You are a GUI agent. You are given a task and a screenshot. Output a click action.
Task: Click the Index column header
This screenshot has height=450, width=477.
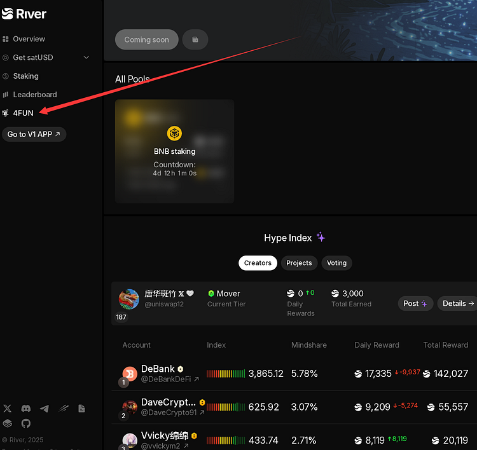[216, 345]
